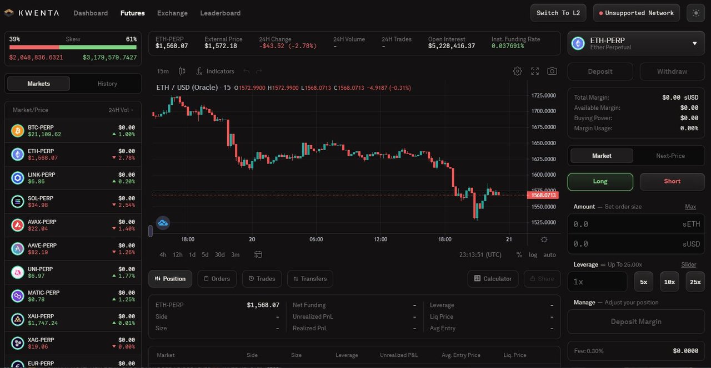Click the XAG silver coin icon
Viewport: 711px width, 368px height.
coord(18,343)
